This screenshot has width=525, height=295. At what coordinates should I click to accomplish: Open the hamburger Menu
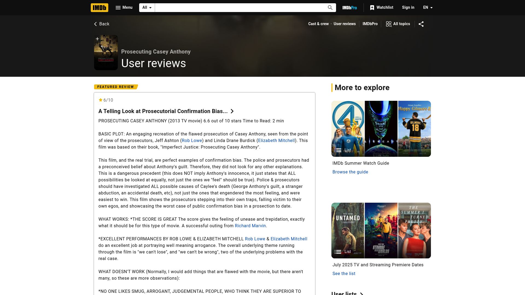coord(124,8)
